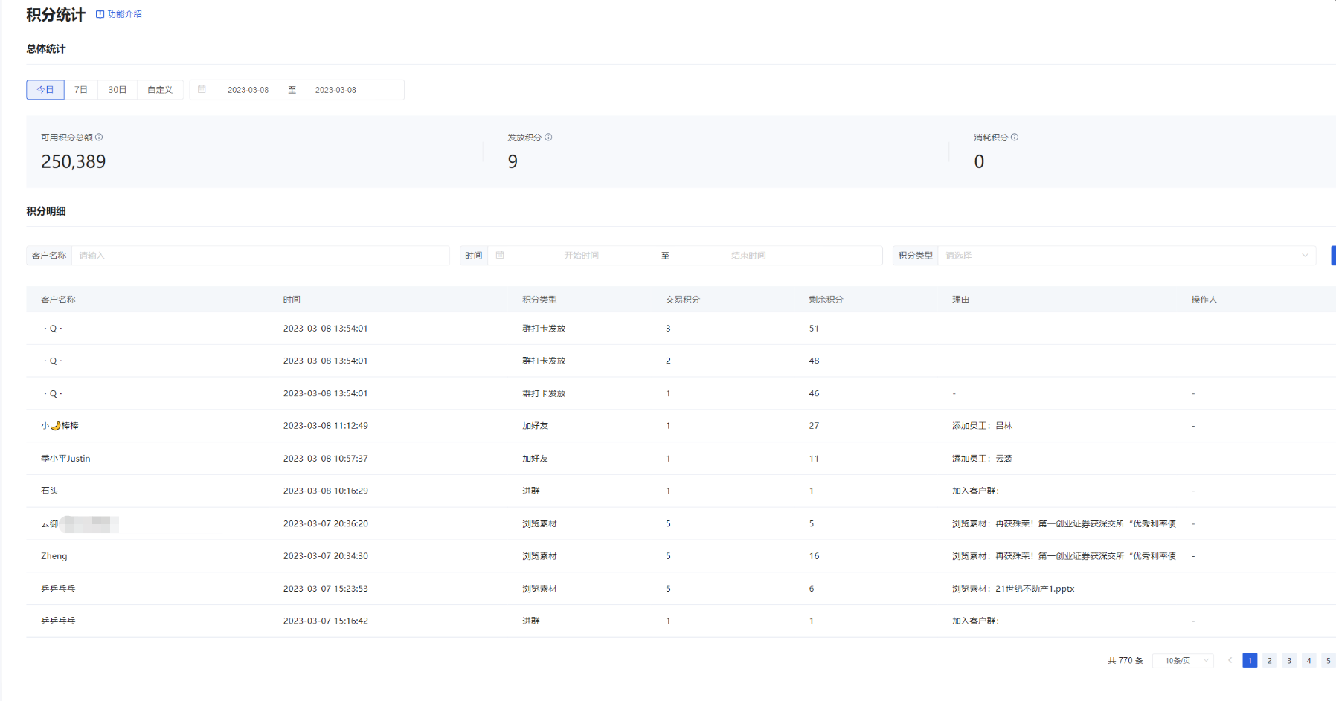The image size is (1336, 701).
Task: Click the timestamp 2023-03-07 15:16:42
Action: coord(325,621)
